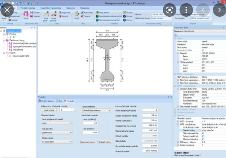
Task: Open the Typ soudržnosti dropdown
Action: [97, 111]
